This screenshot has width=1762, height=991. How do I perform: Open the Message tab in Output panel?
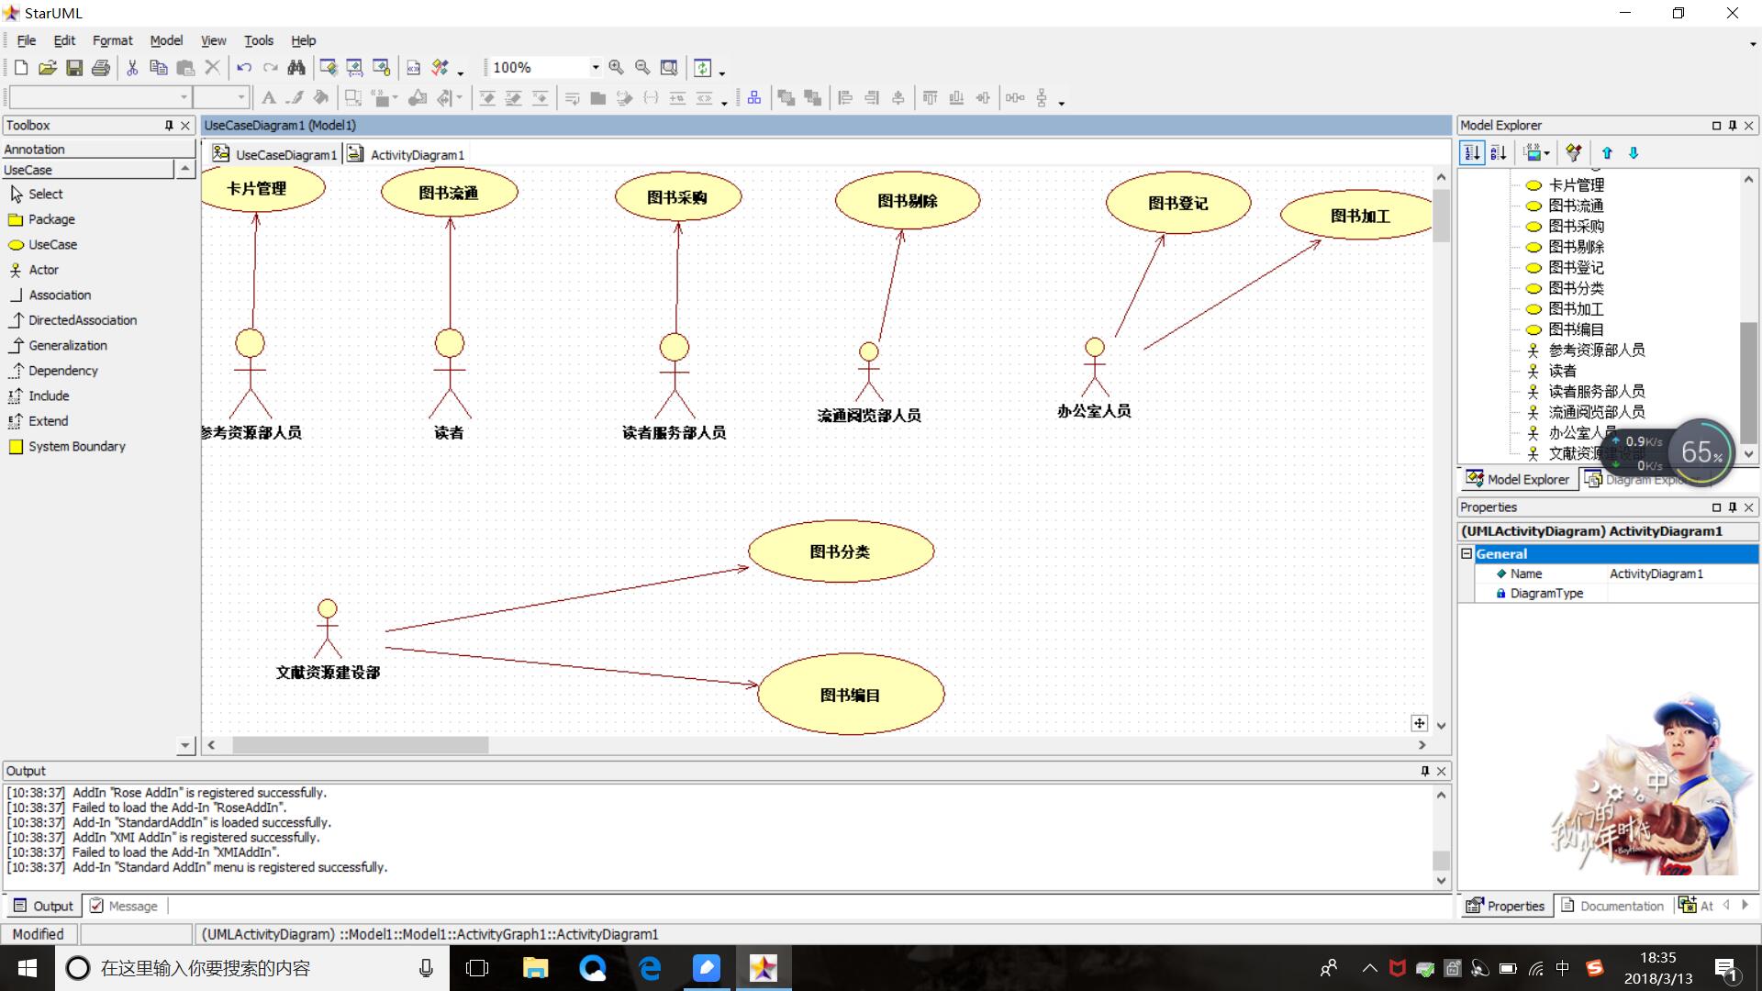pos(124,907)
